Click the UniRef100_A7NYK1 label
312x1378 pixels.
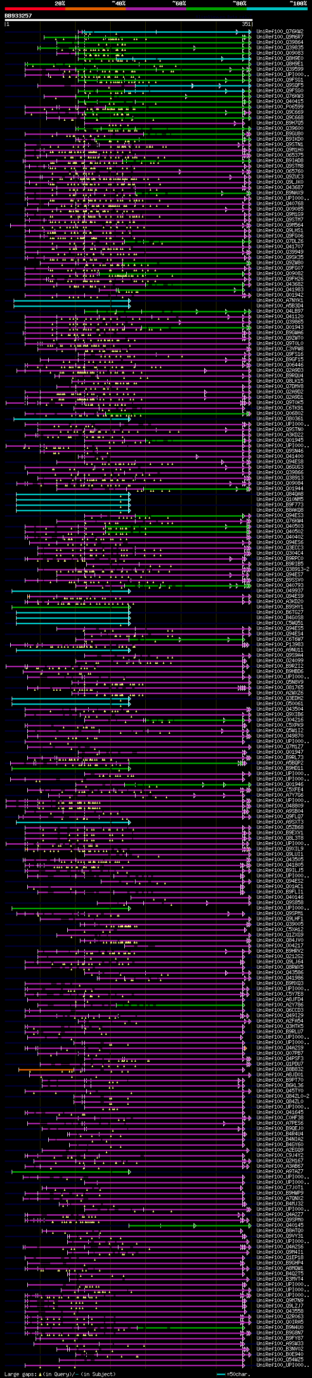[280, 301]
